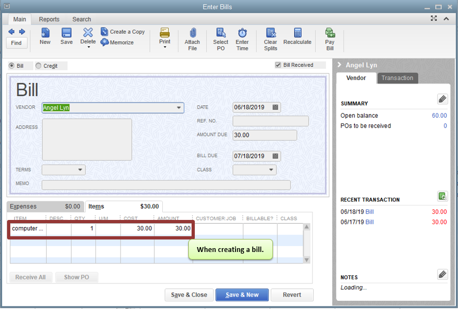Switch to the Reports ribbon tab

(x=49, y=20)
